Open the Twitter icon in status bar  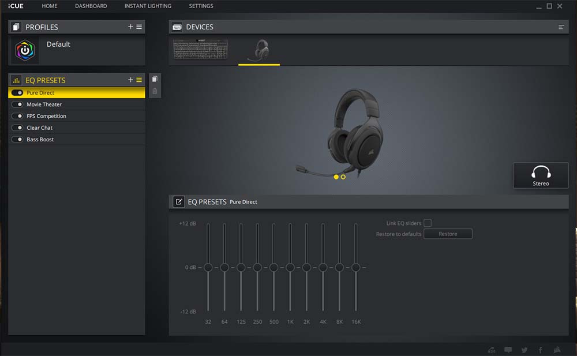(524, 350)
